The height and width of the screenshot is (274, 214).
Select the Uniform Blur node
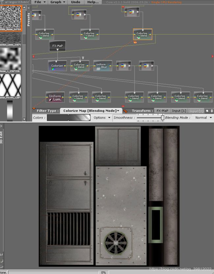pos(103,66)
